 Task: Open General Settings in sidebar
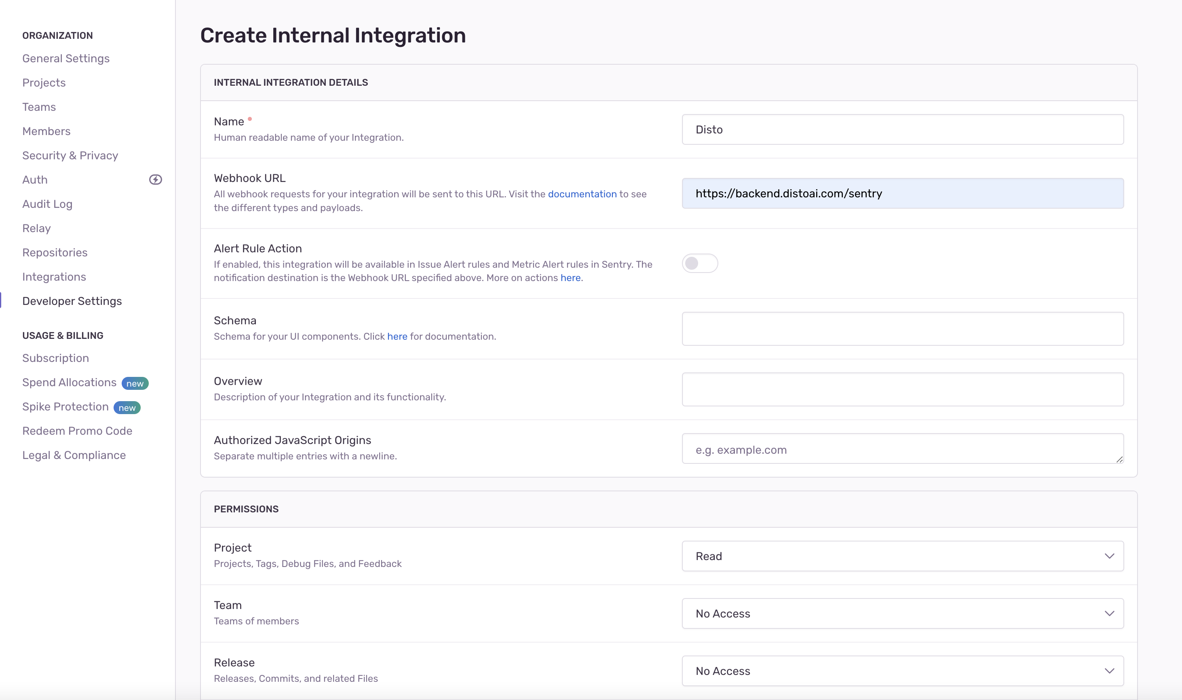(x=65, y=59)
